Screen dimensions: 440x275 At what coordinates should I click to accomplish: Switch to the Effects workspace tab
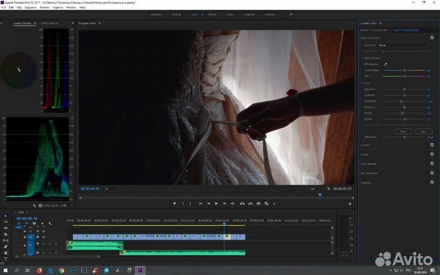[x=212, y=13]
